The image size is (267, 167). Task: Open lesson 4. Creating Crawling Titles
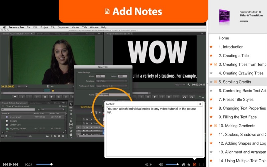coord(241,73)
